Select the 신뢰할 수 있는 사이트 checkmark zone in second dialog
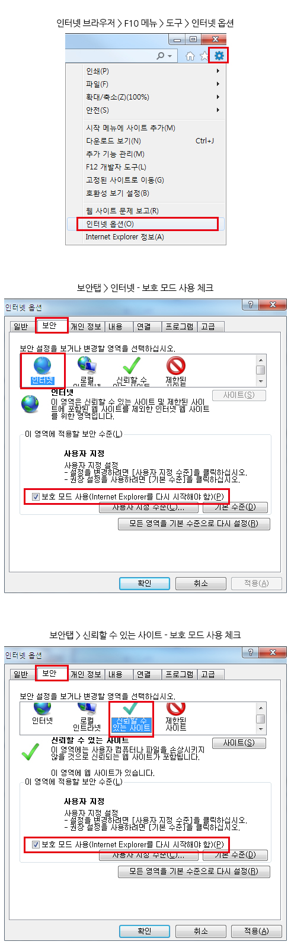Screen dimensions: 291x948 [x=131, y=717]
